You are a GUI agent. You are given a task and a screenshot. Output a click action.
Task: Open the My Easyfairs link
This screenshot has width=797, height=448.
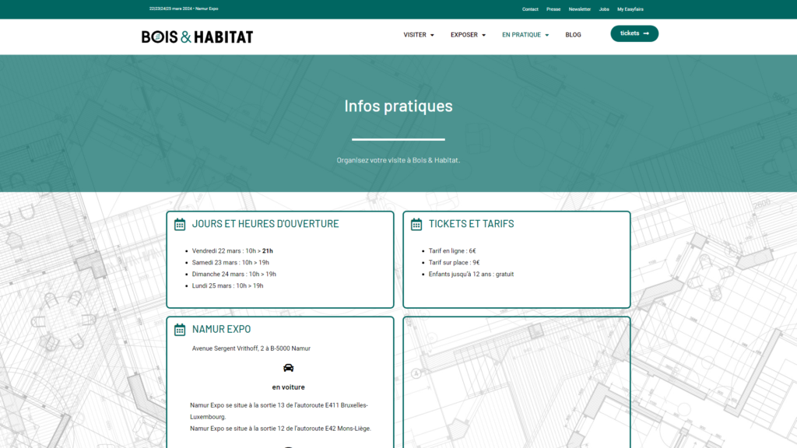click(630, 9)
